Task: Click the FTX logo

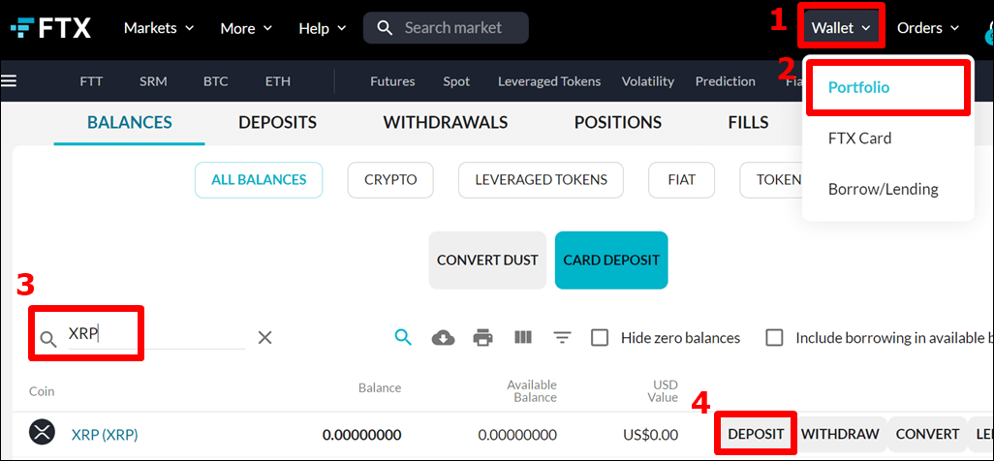Action: click(x=50, y=28)
